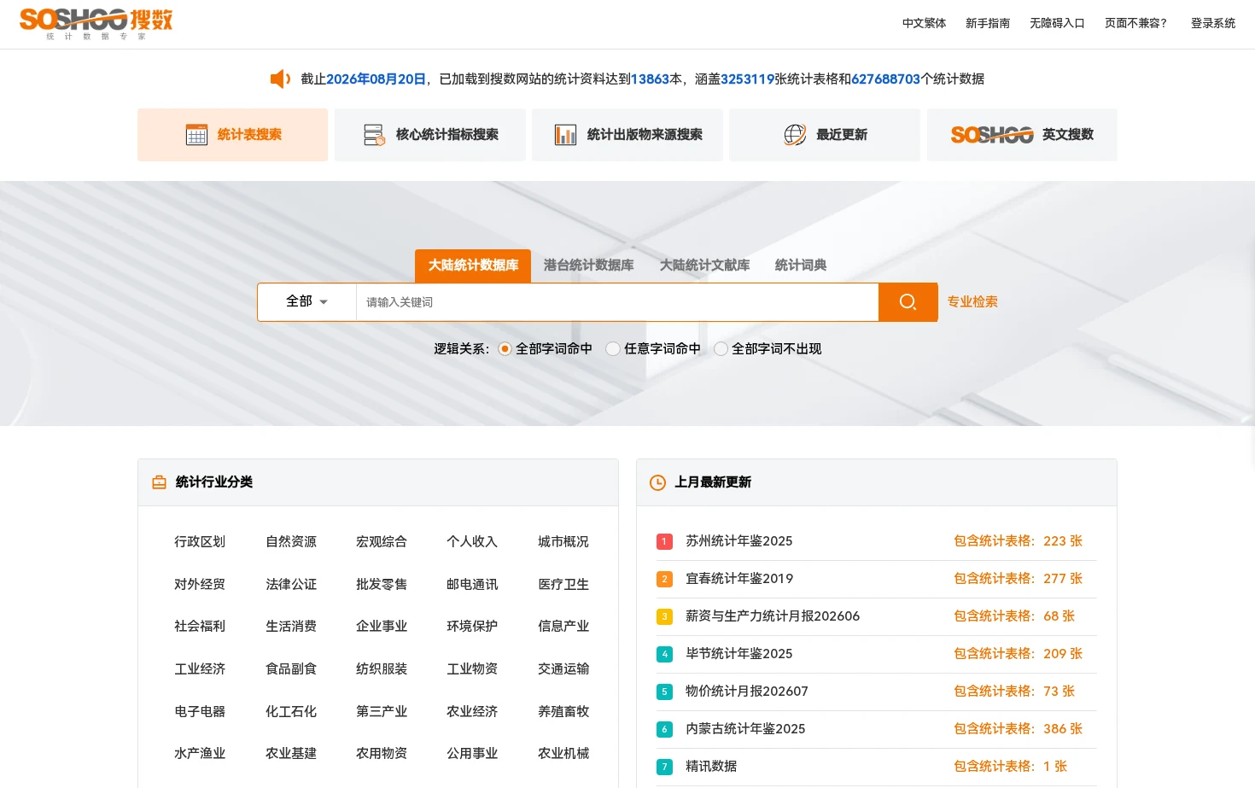
Task: Open the 交通运输 industry category
Action: click(x=563, y=669)
